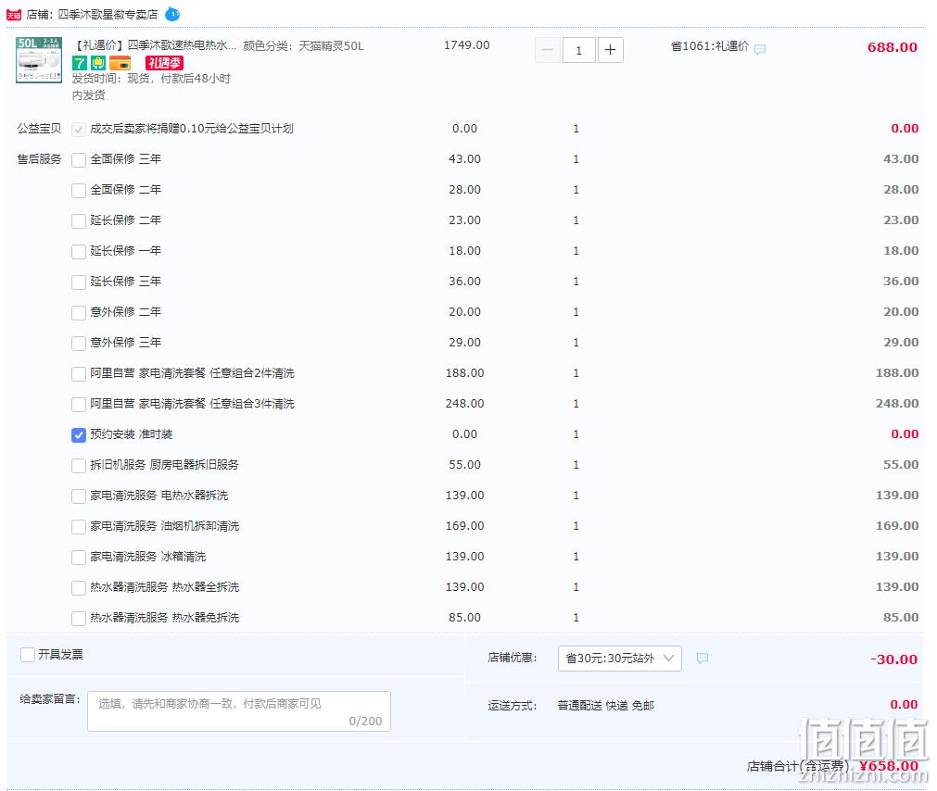Click the -30.00 discount amount
This screenshot has width=937, height=791.
[x=893, y=659]
